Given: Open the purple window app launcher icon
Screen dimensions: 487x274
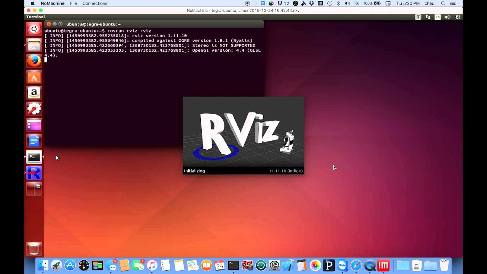Looking at the screenshot, I should point(34,125).
